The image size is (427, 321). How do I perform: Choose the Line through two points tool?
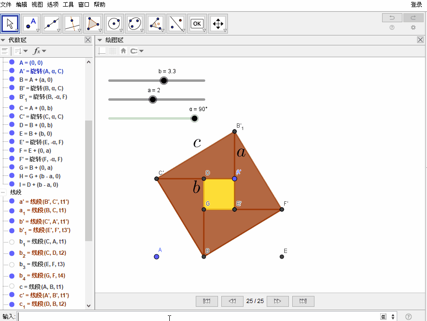coord(52,24)
